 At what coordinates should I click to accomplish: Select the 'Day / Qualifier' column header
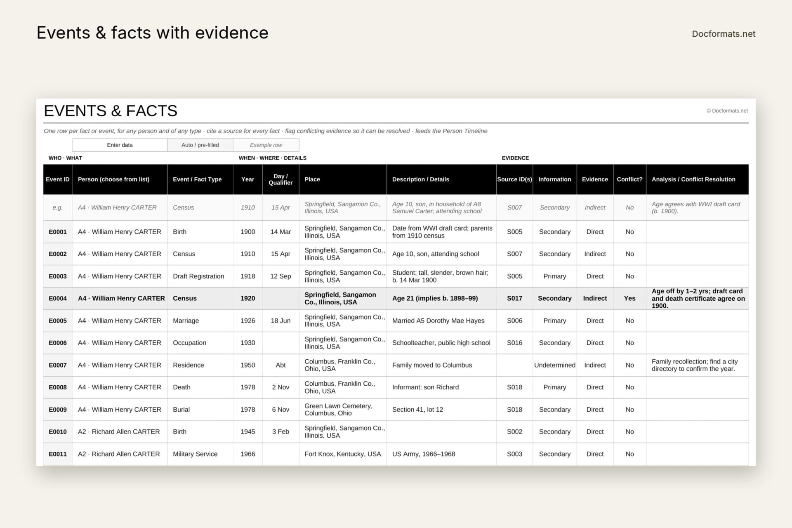point(280,179)
